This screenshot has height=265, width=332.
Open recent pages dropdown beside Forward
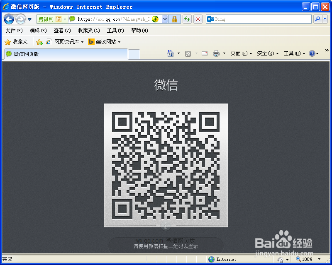(29, 19)
